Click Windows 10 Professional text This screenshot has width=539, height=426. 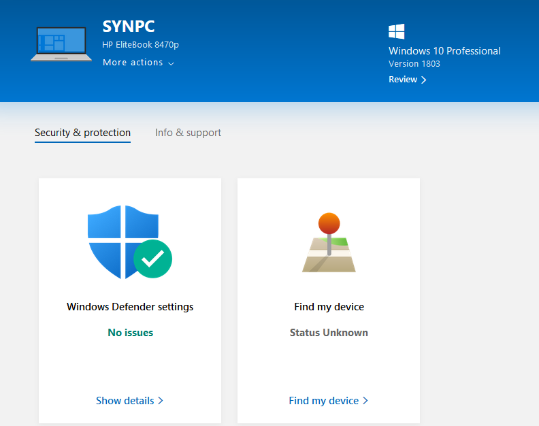tap(444, 51)
